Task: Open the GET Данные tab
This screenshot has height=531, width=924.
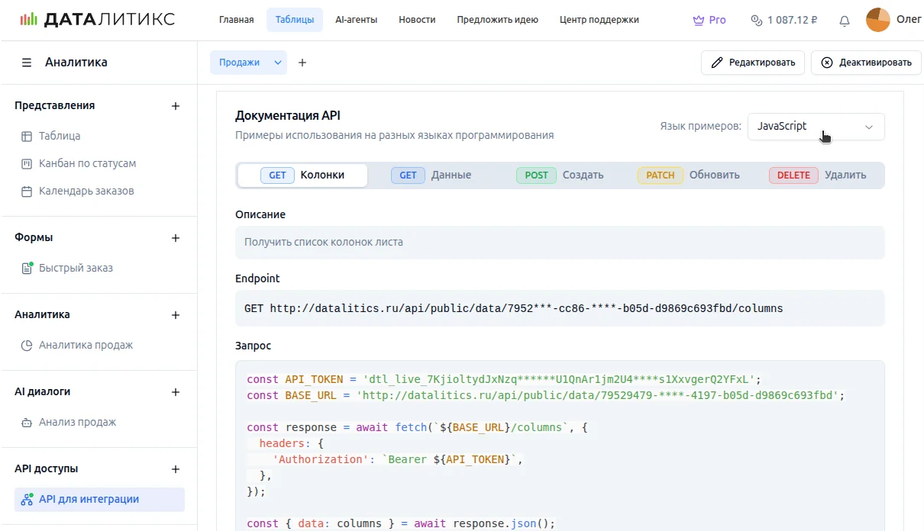Action: click(x=431, y=175)
